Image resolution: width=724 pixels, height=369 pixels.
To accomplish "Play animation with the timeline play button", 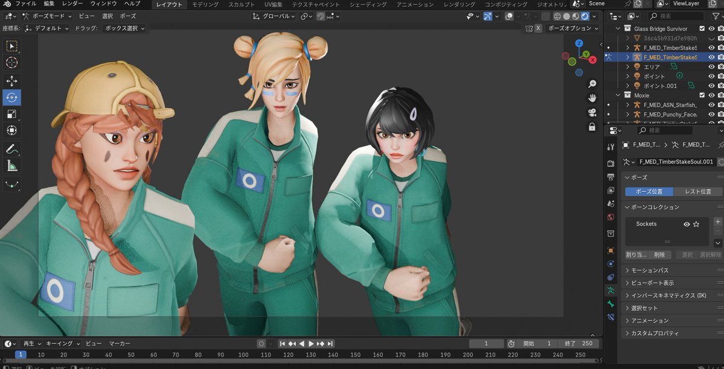I will (x=311, y=344).
